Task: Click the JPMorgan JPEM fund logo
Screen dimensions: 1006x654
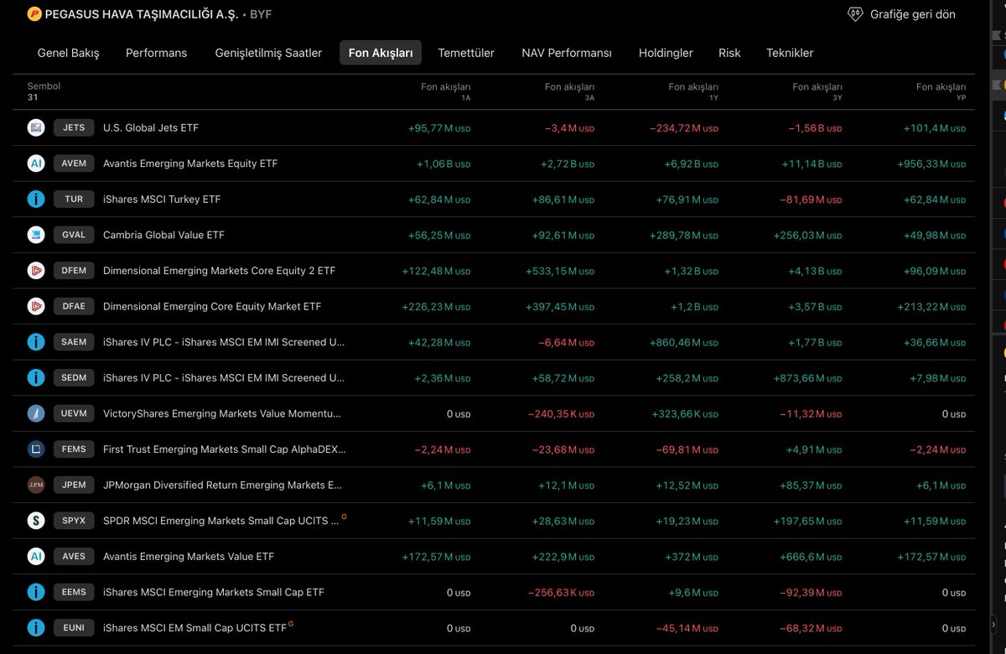Action: tap(35, 485)
